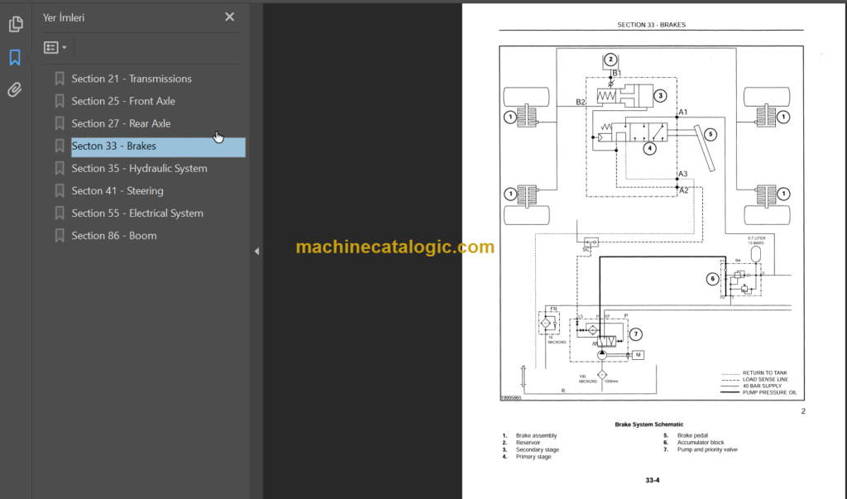Collapse the sidebar using the left-pointing chevron
This screenshot has height=499, width=847.
(256, 250)
